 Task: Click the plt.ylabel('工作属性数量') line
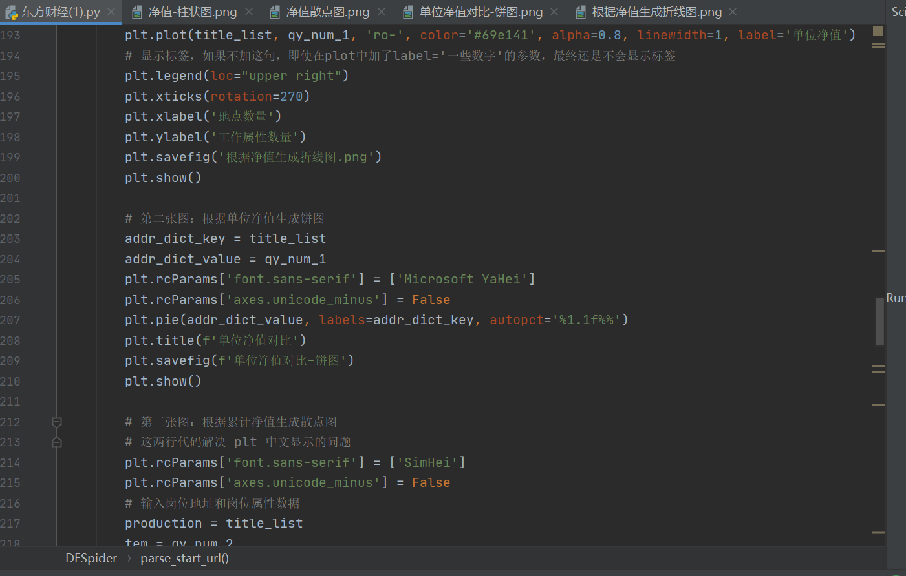(215, 138)
